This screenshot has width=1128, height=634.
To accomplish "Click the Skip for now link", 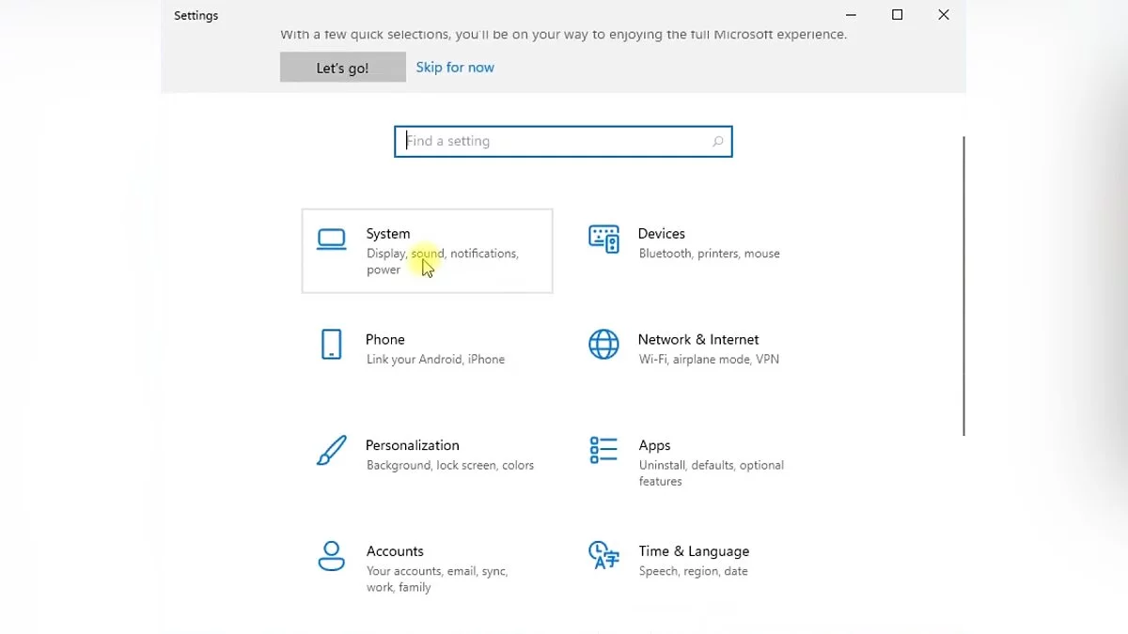I will click(455, 68).
